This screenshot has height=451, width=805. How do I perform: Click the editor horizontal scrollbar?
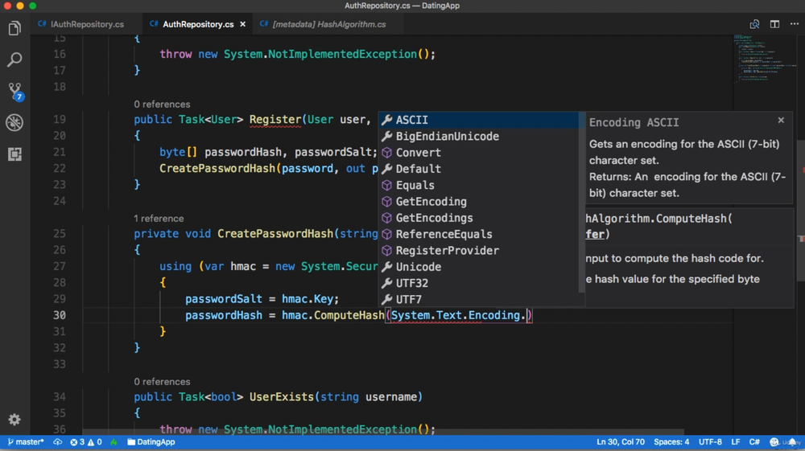pyautogui.click(x=383, y=432)
